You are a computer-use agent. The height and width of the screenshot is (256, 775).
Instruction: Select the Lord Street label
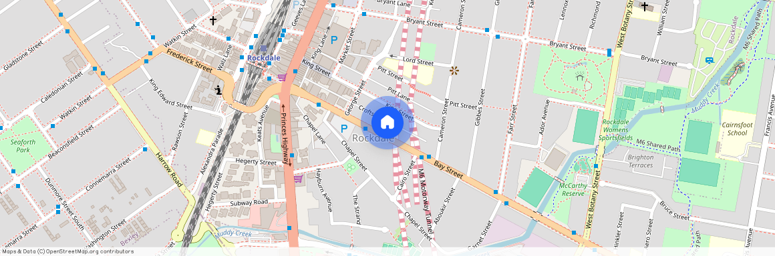tap(418, 61)
